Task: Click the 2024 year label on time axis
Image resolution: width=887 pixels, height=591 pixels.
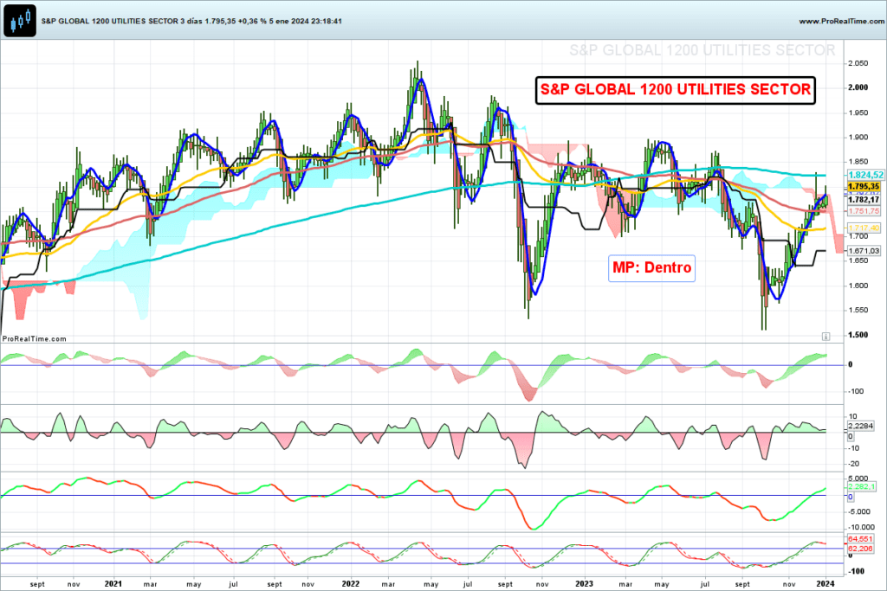Action: [825, 584]
